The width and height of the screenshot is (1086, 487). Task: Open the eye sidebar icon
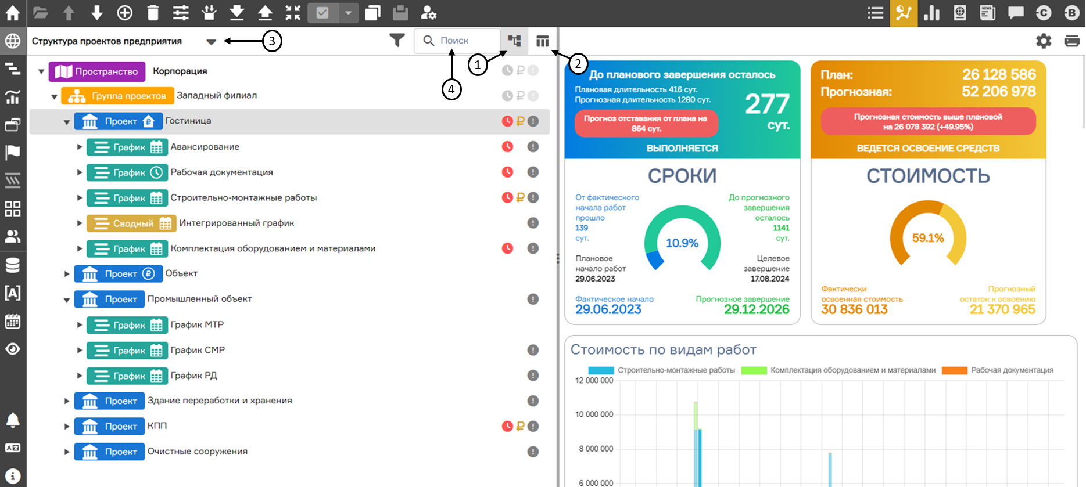click(x=12, y=349)
